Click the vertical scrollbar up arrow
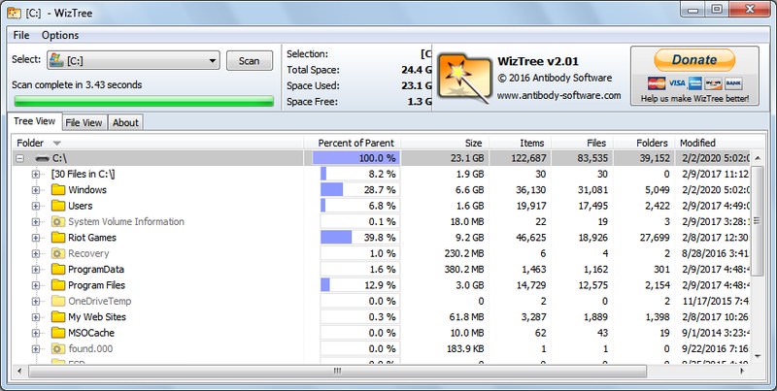The image size is (777, 391). pos(758,158)
